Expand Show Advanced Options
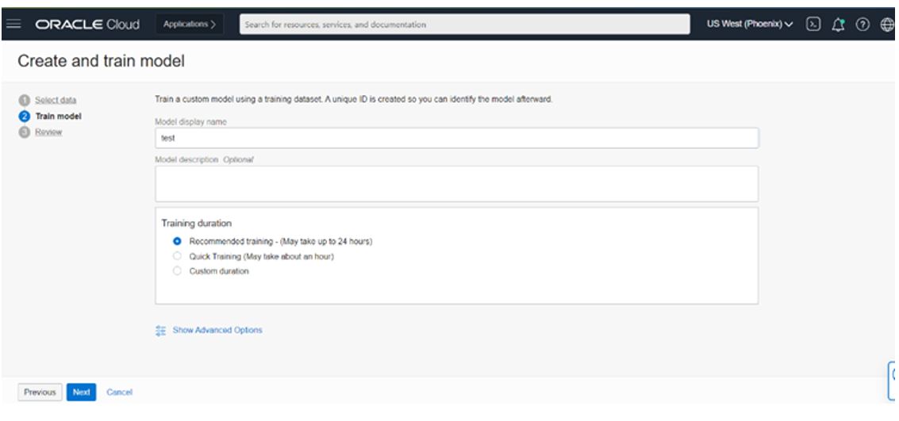This screenshot has width=899, height=421. [x=217, y=331]
